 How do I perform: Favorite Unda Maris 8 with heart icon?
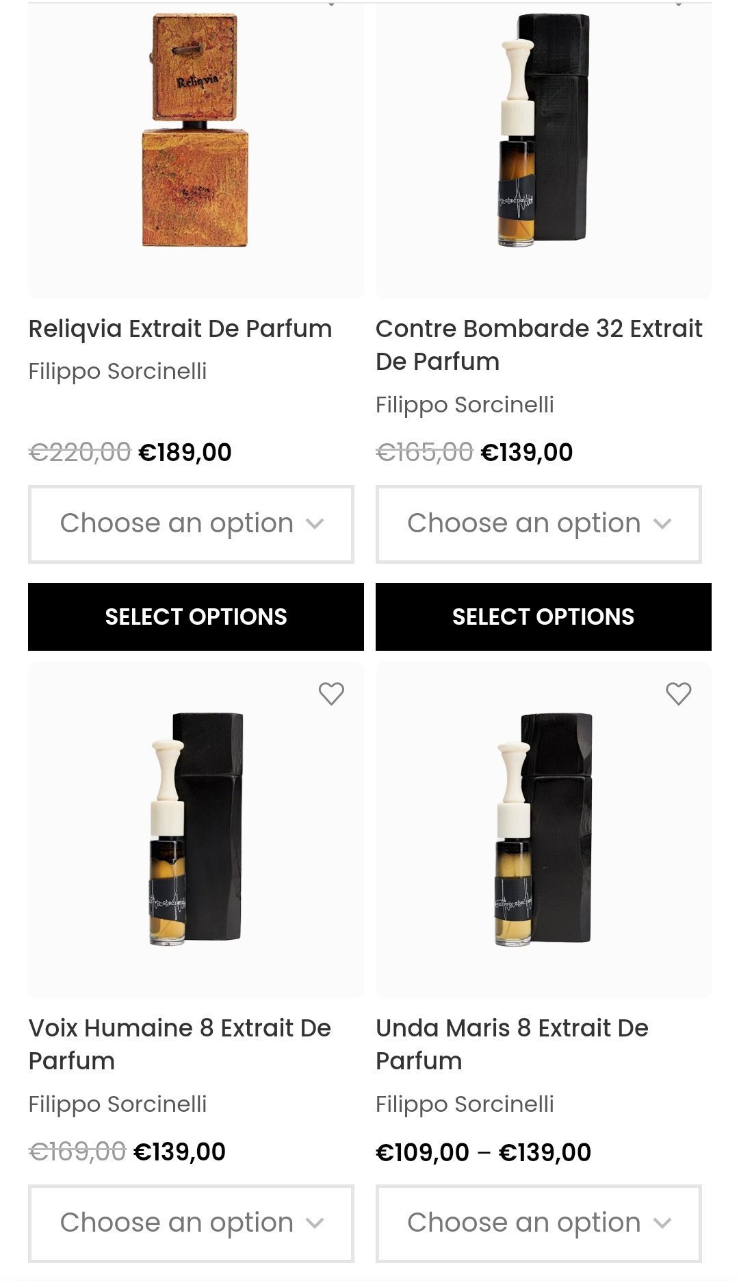(x=678, y=694)
